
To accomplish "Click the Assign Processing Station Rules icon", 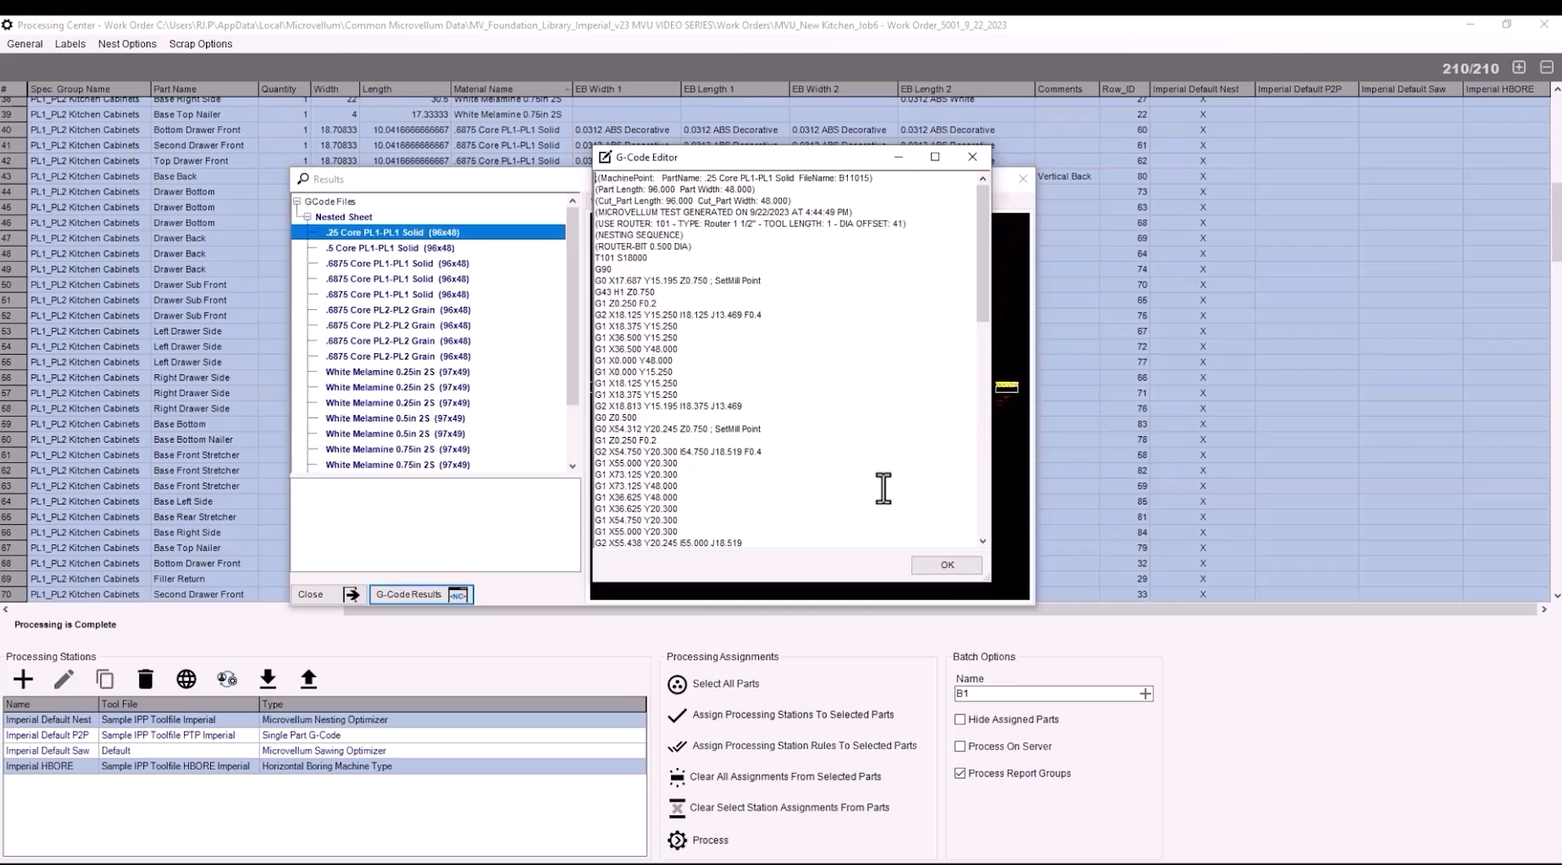I will [677, 746].
